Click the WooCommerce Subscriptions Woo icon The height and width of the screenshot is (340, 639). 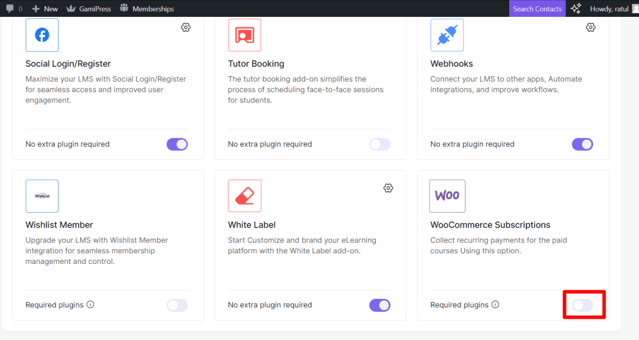pos(447,196)
